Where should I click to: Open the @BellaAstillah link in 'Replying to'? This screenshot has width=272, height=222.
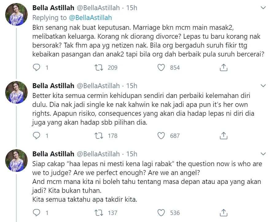coord(91,18)
